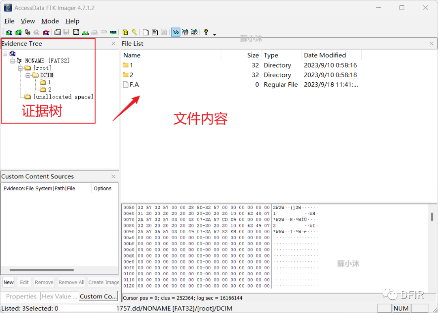Select the F.A file in File List
438x313 pixels.
134,85
